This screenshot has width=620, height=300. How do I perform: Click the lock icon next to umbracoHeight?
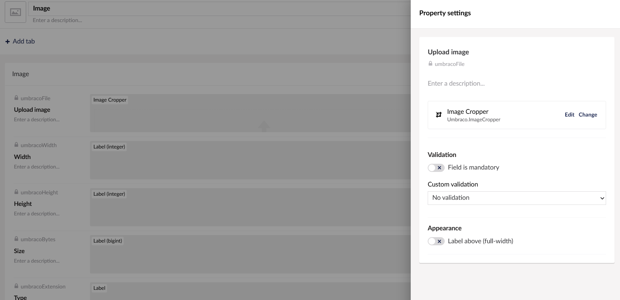[16, 192]
